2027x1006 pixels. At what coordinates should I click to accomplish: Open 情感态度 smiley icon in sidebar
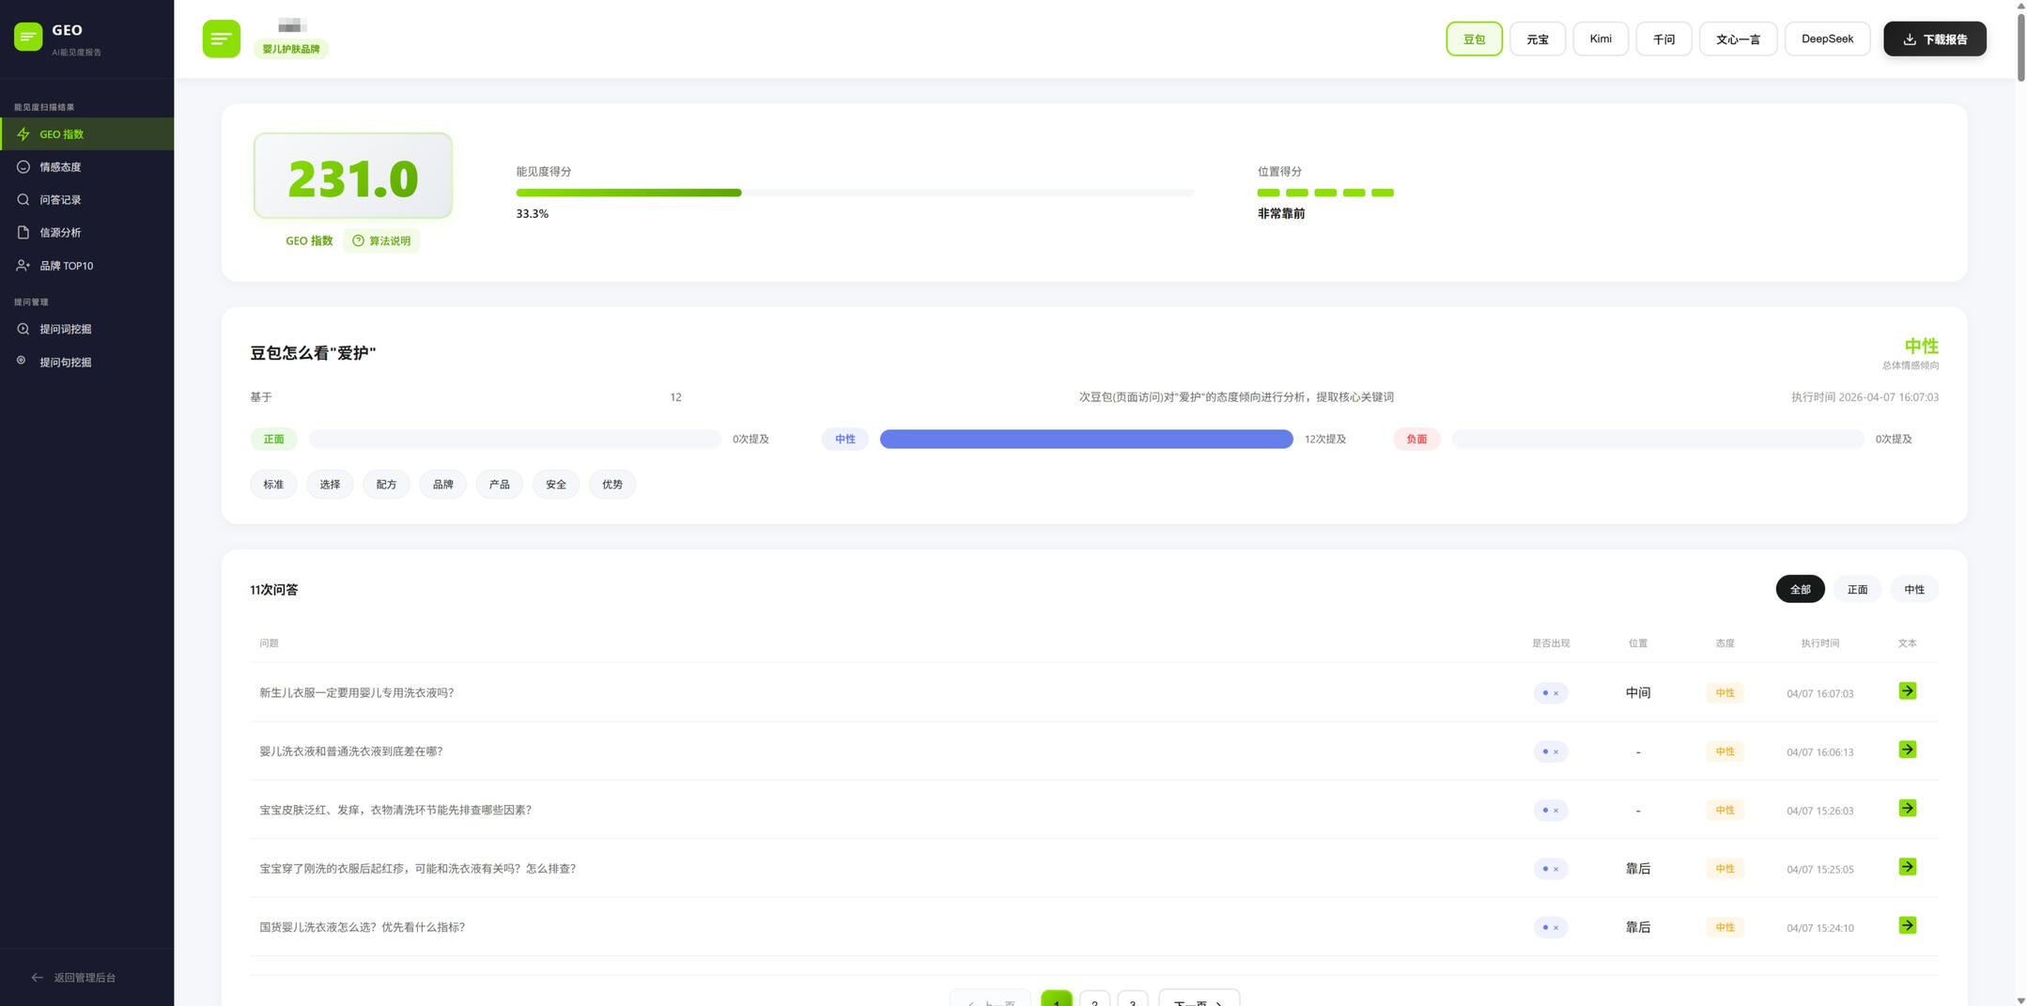[23, 167]
